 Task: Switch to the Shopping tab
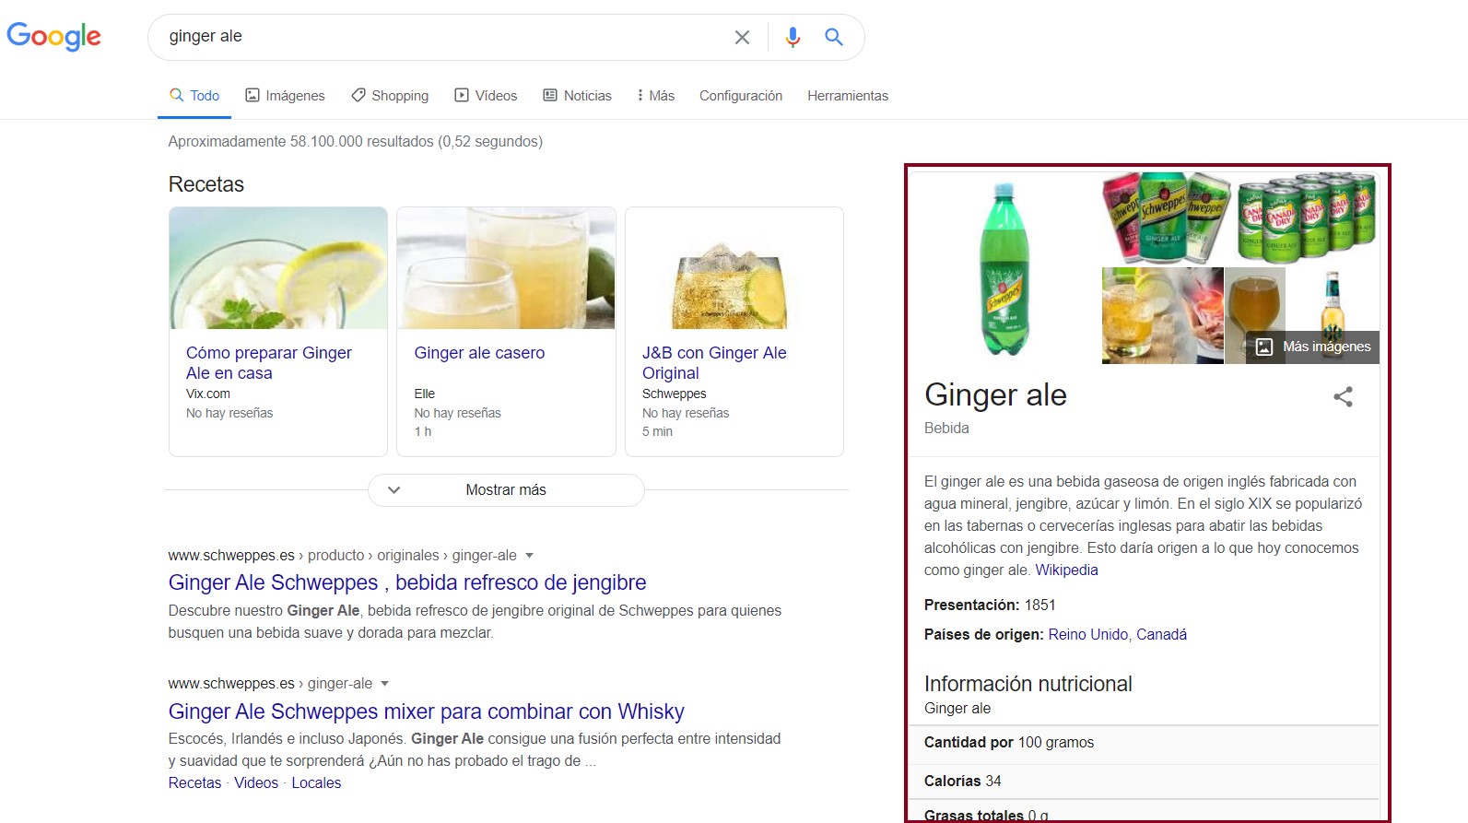click(x=390, y=96)
